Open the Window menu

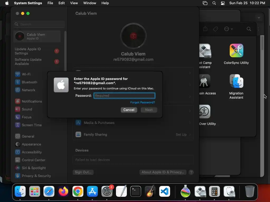tap(90, 3)
